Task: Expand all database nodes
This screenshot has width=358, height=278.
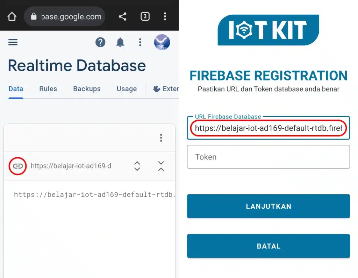Action: 137,166
